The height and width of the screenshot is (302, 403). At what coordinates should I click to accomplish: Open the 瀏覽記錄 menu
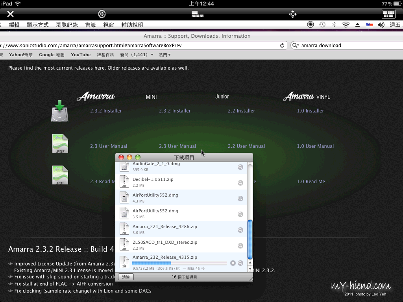[67, 25]
